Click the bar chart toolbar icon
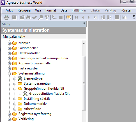136x122 pixels. (125, 17)
